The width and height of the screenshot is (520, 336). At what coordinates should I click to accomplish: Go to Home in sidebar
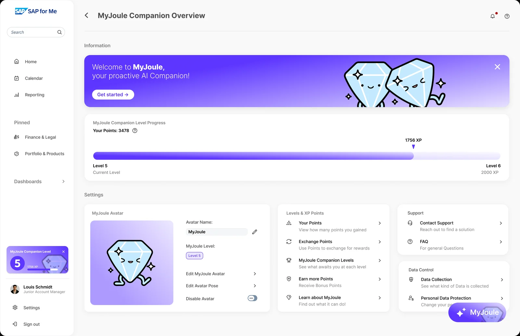pyautogui.click(x=31, y=62)
